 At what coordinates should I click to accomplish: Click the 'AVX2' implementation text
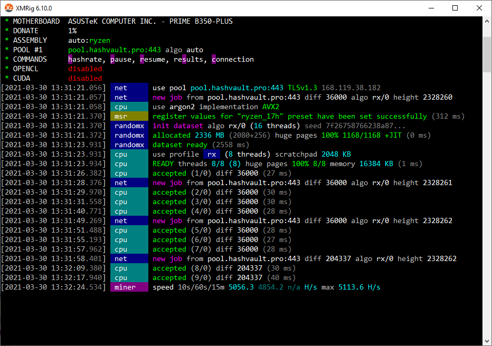pyautogui.click(x=271, y=107)
